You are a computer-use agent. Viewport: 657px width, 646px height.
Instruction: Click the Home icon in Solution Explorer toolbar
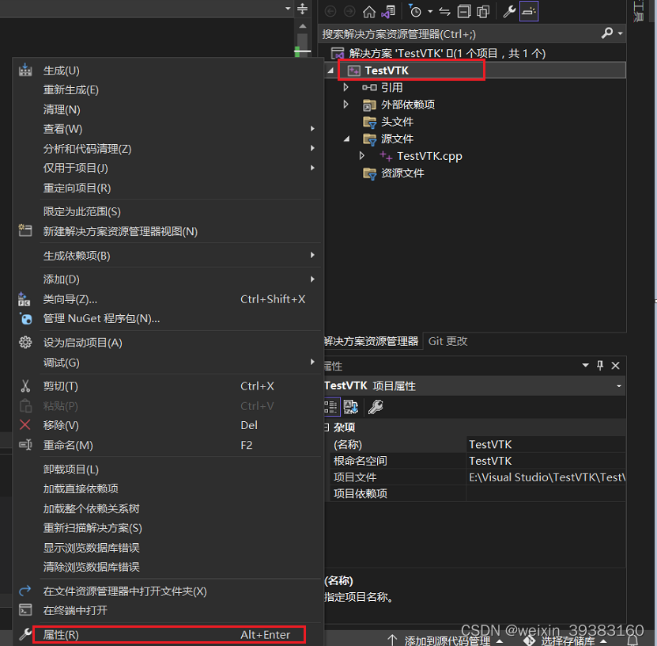tap(369, 11)
